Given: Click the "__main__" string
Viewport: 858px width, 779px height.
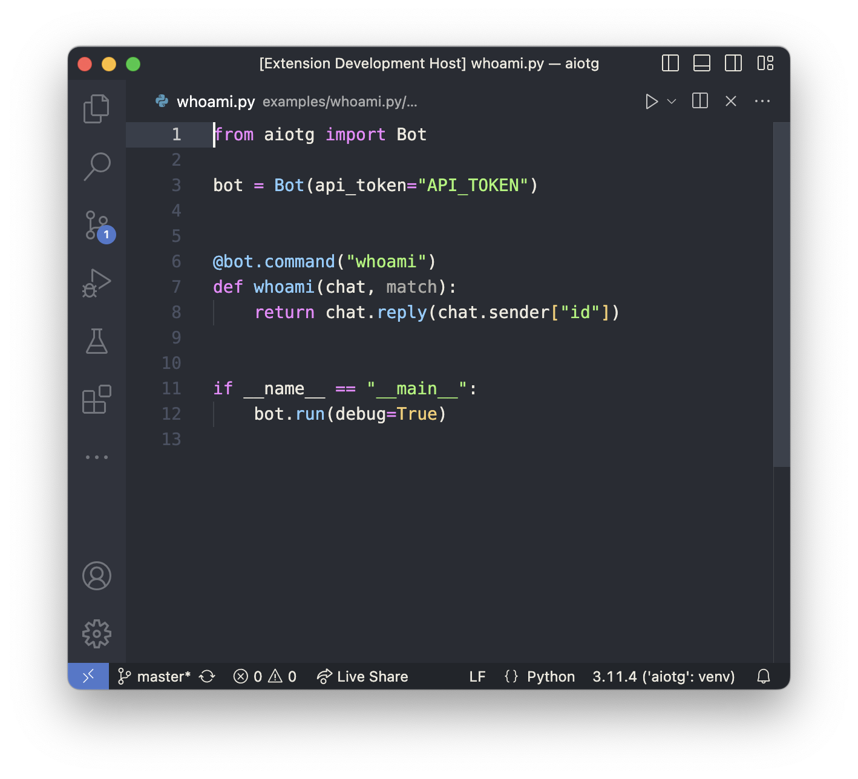Looking at the screenshot, I should click(416, 388).
